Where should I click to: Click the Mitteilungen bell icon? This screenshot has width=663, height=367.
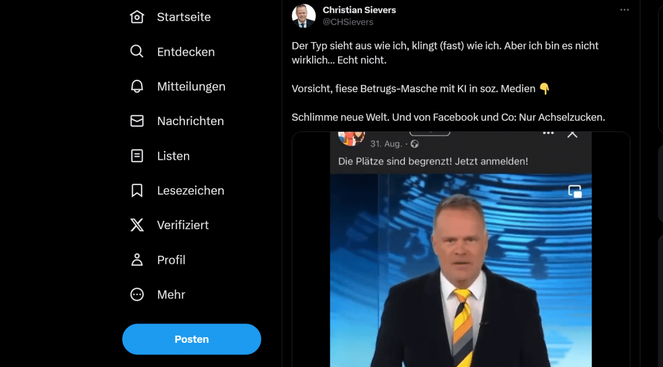coord(136,87)
